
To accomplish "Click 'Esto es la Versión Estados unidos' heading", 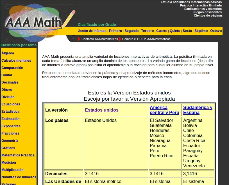I will pyautogui.click(x=129, y=93).
